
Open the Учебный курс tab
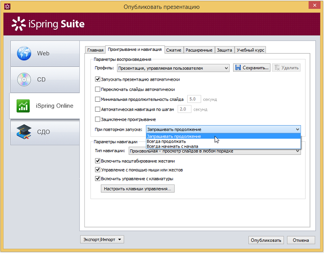tap(250, 50)
